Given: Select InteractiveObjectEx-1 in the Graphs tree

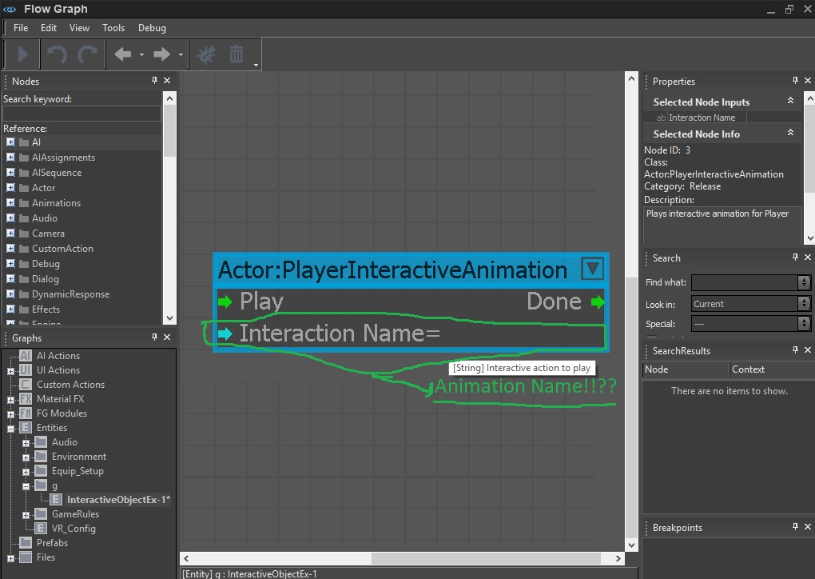Looking at the screenshot, I should (x=118, y=499).
